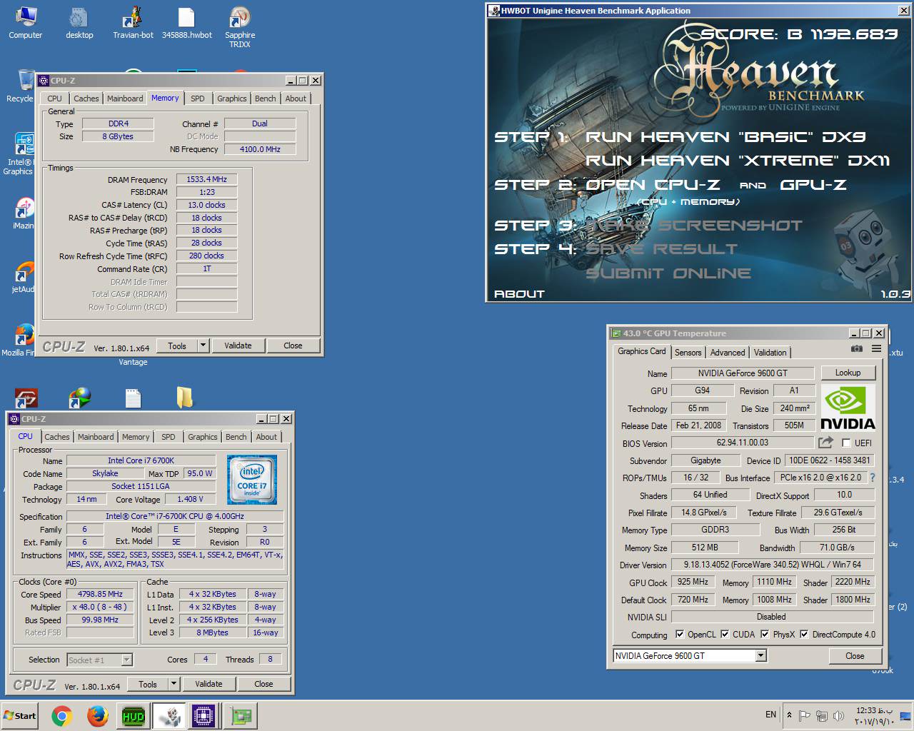Click Close button in GPU-Z
914x731 pixels.
(x=855, y=656)
